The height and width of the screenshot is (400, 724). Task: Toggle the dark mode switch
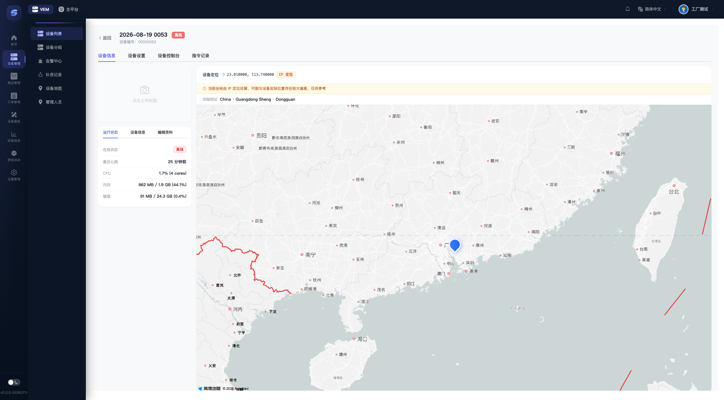[x=14, y=382]
